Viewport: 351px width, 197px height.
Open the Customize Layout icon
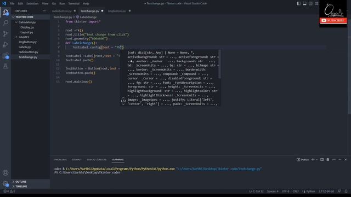pos(316,3)
